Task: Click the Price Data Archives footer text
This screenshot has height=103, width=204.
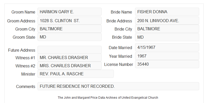Action: click(x=108, y=98)
